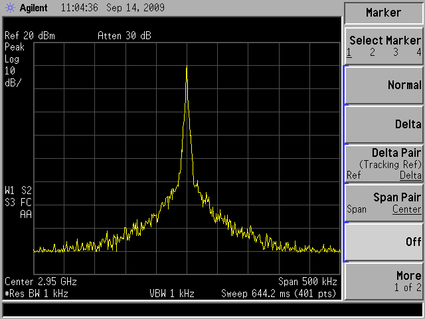425x319 pixels.
Task: Click the AA status annotation
Action: pos(26,214)
